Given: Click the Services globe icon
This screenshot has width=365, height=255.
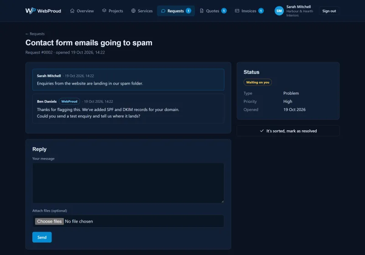Looking at the screenshot, I should 133,11.
